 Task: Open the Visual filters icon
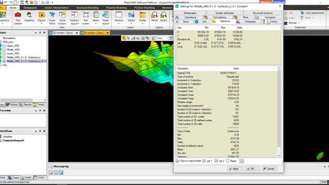[x=52, y=18]
